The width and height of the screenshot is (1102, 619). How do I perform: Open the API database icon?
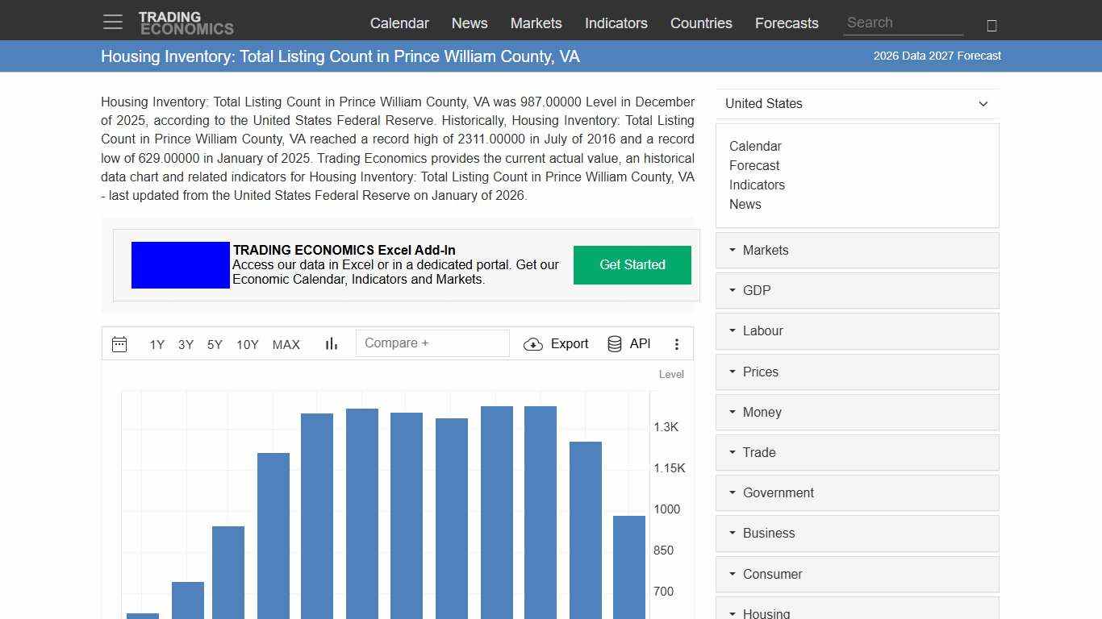tap(614, 343)
